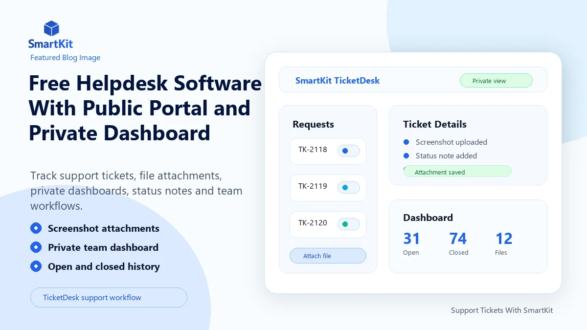Click the Closed label under 74

(459, 253)
